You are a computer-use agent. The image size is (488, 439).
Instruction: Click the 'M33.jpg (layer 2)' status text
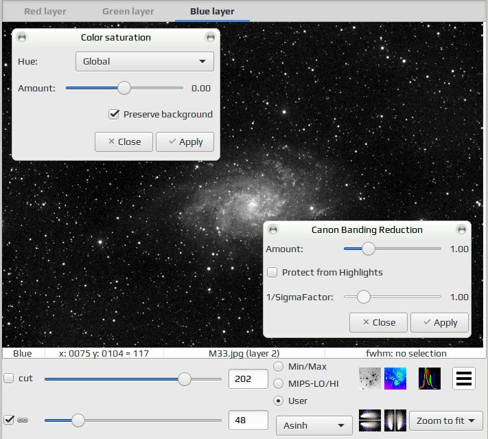click(244, 353)
